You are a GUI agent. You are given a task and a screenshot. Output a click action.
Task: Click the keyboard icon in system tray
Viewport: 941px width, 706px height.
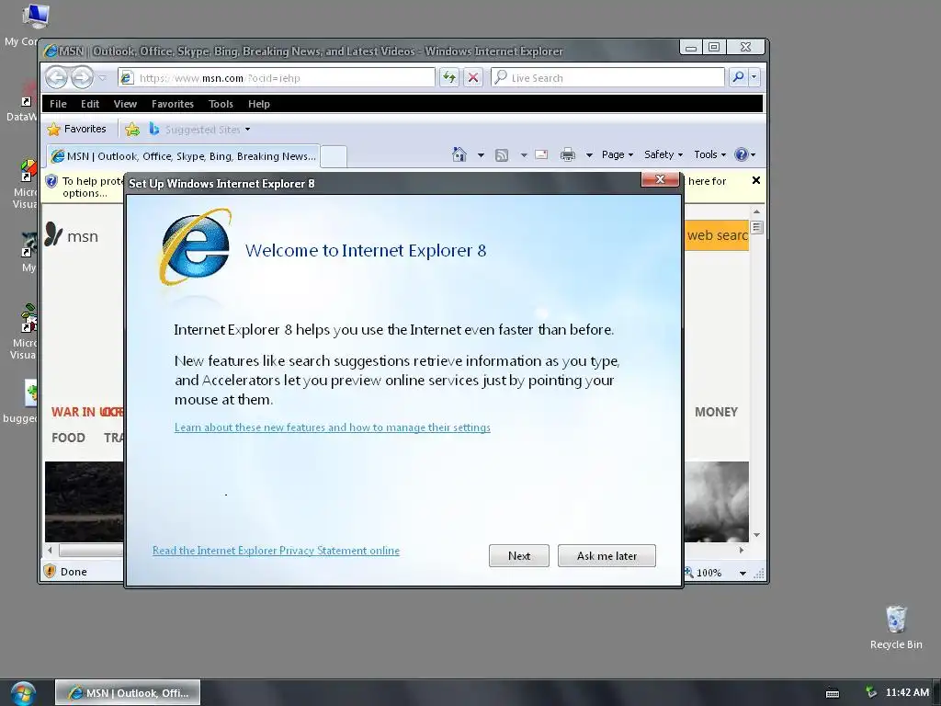[833, 693]
